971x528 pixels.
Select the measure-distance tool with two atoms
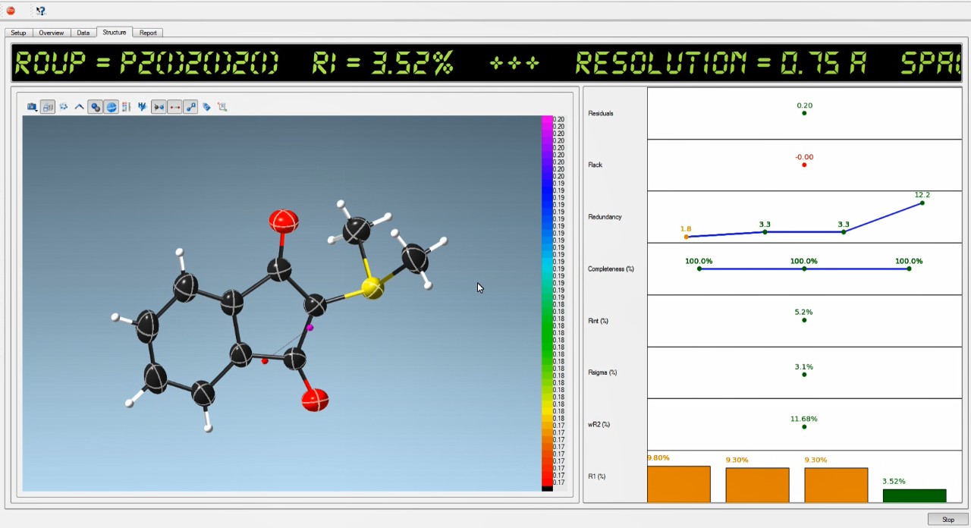159,106
